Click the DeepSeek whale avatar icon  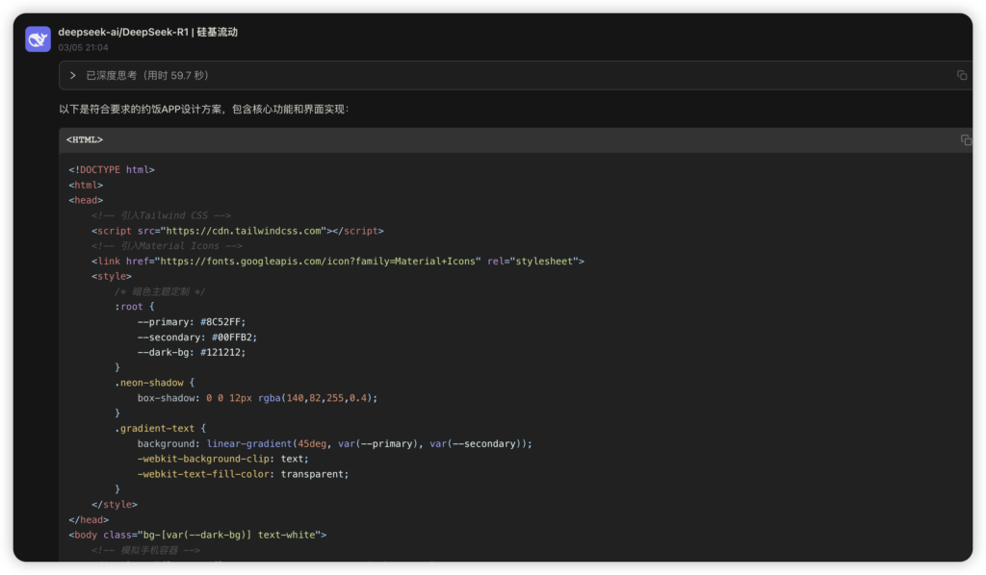pyautogui.click(x=38, y=38)
